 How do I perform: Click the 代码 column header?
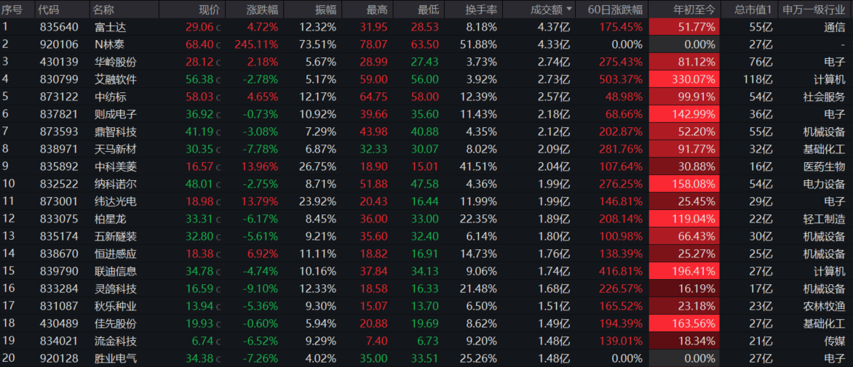point(49,9)
